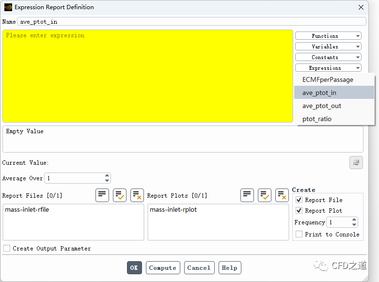Enable Print to Console checkbox

(299, 234)
